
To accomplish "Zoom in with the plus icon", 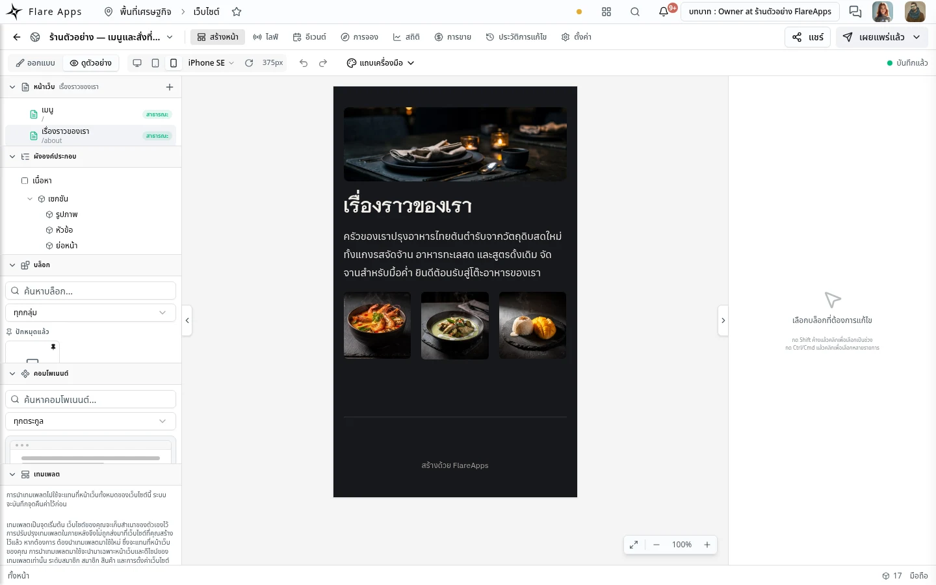I will [x=707, y=545].
